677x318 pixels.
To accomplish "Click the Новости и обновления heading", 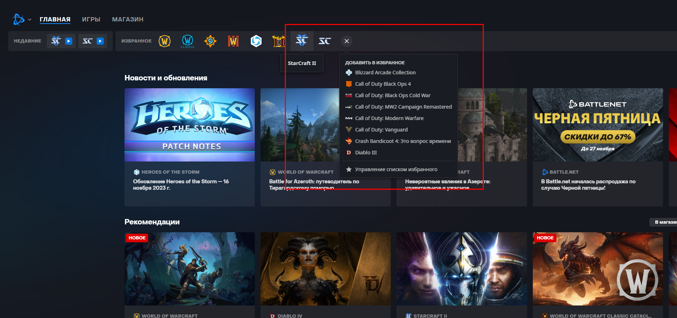I will pyautogui.click(x=166, y=78).
